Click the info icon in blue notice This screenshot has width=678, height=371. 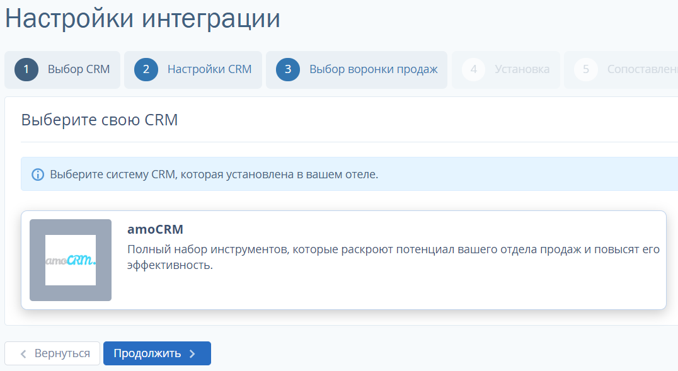pos(38,174)
